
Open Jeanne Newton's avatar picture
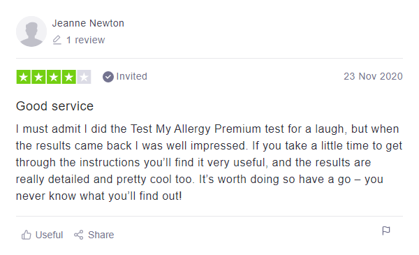[31, 31]
